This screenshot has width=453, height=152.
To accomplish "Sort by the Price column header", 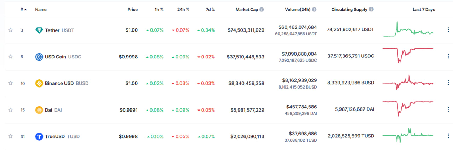I will [x=133, y=10].
